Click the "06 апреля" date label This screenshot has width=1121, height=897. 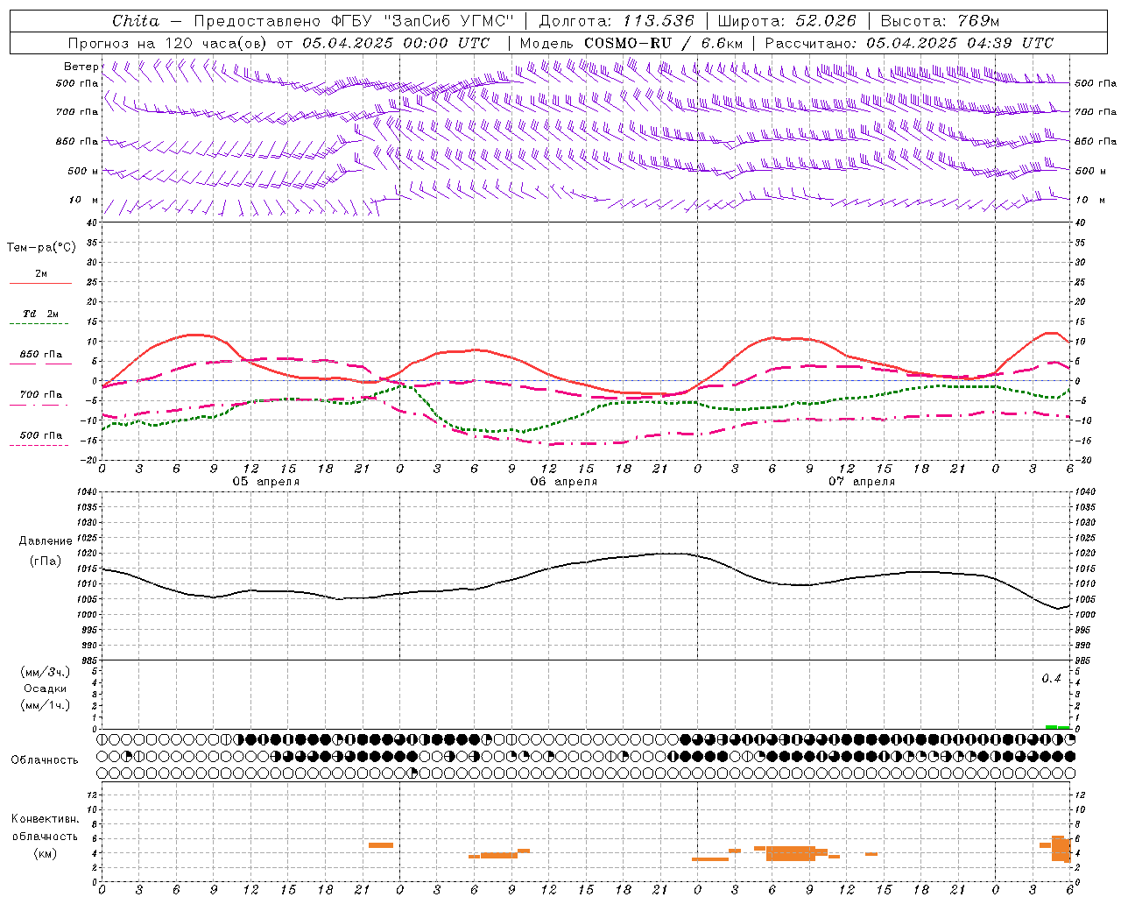[563, 482]
